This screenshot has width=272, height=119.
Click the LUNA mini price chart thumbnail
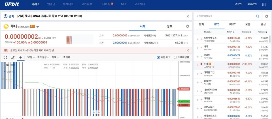[x=80, y=39]
